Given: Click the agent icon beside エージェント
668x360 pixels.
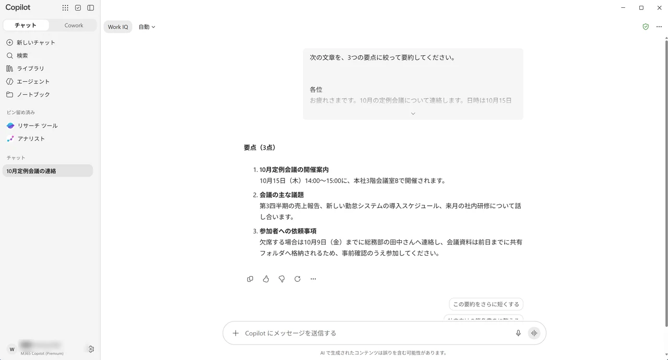Looking at the screenshot, I should click(9, 81).
